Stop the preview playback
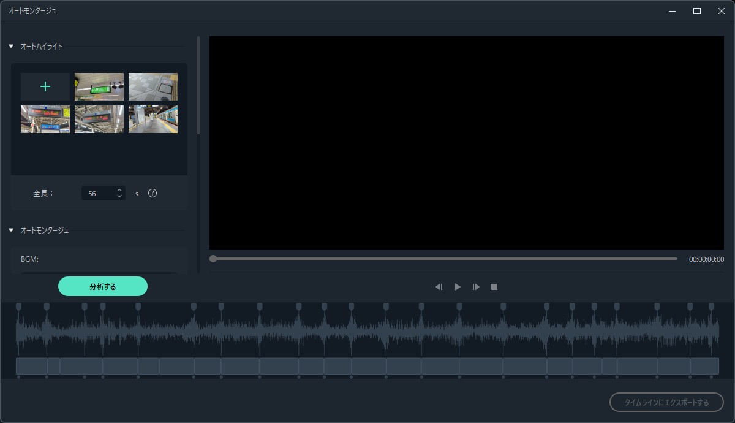This screenshot has height=423, width=735. coord(494,287)
